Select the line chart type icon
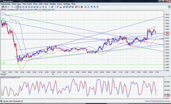The image size is (171, 104). pos(8,7)
